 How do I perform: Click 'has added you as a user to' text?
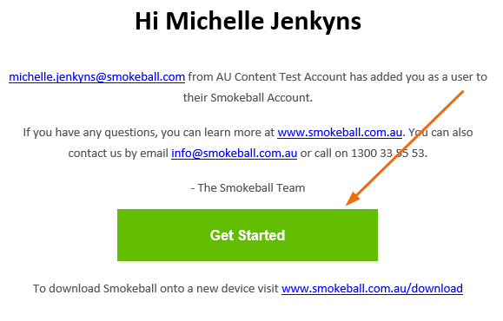point(419,77)
